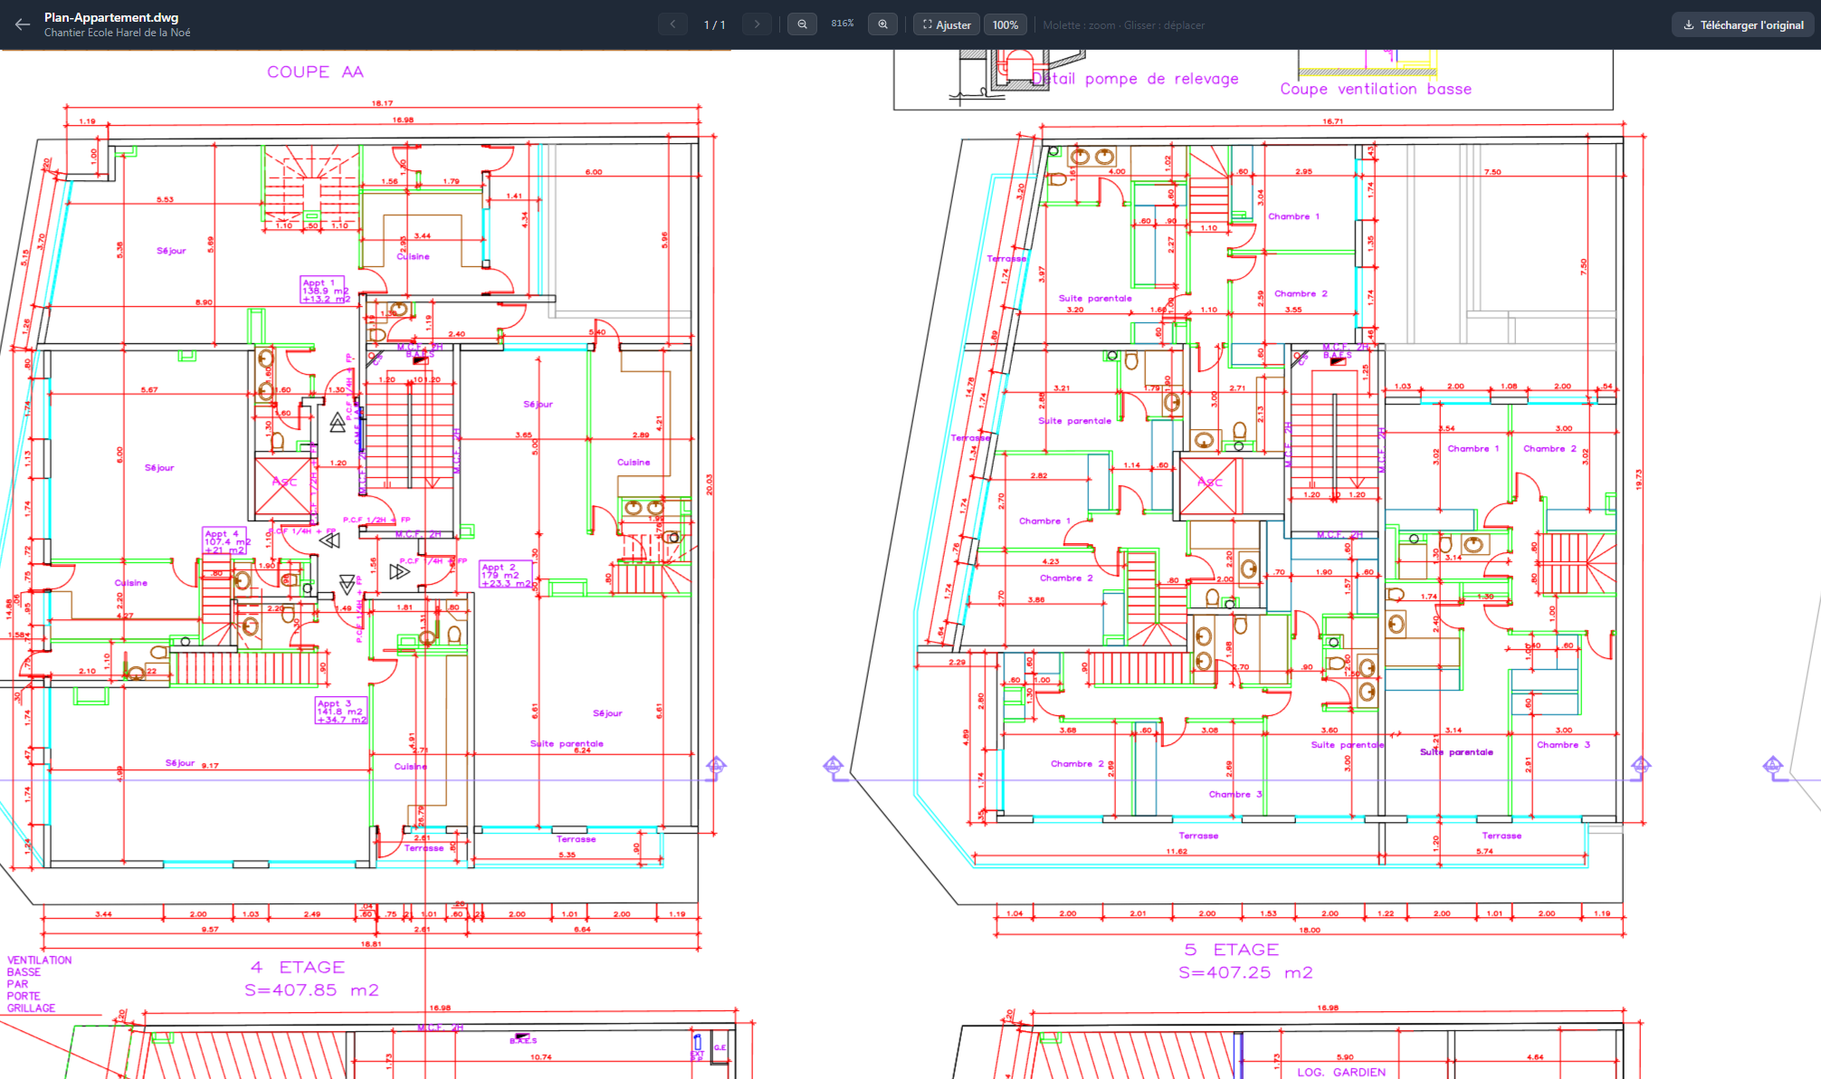Click the Appt 1 area label box
The width and height of the screenshot is (1821, 1079).
pos(323,291)
